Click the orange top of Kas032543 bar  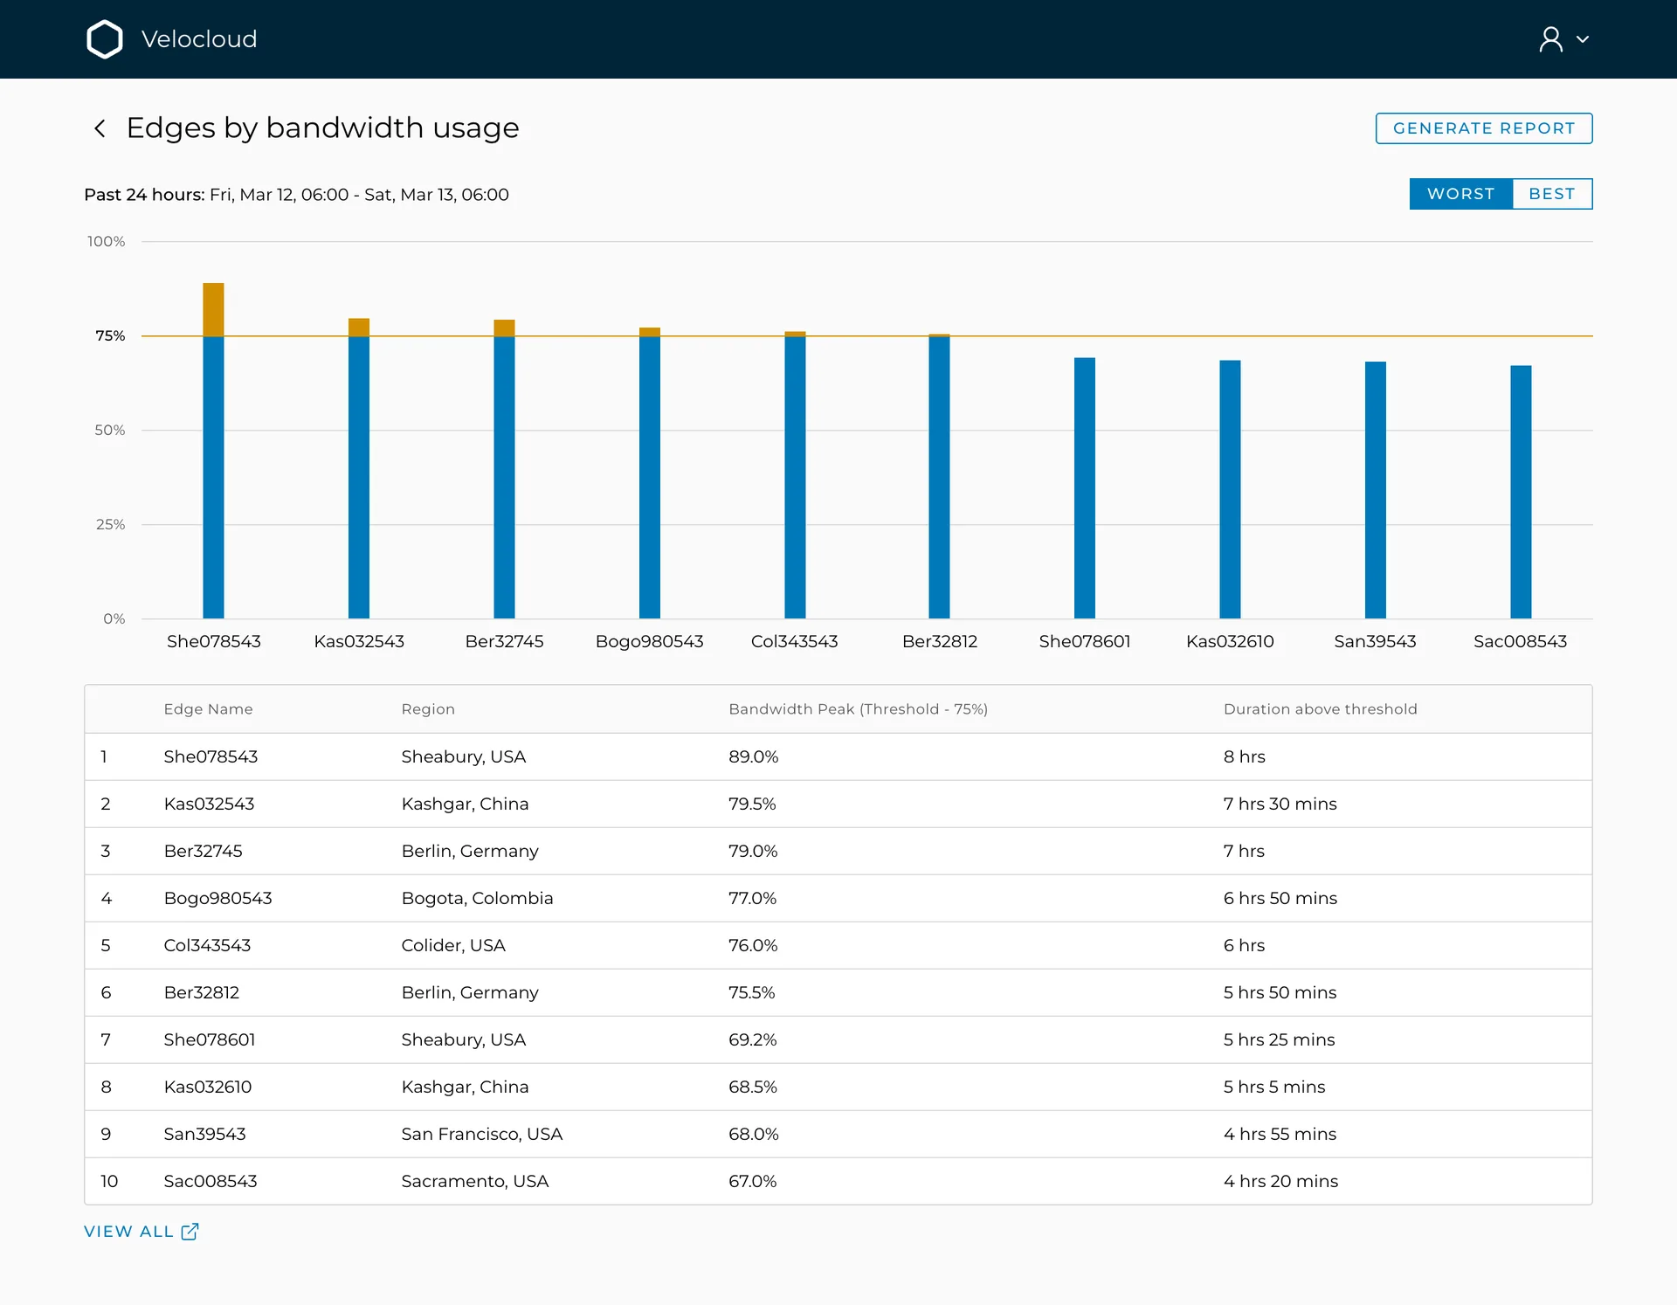click(x=359, y=328)
